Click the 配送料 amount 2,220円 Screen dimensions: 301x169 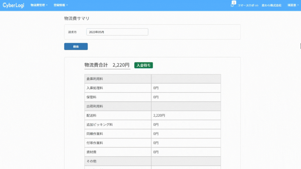click(x=159, y=116)
